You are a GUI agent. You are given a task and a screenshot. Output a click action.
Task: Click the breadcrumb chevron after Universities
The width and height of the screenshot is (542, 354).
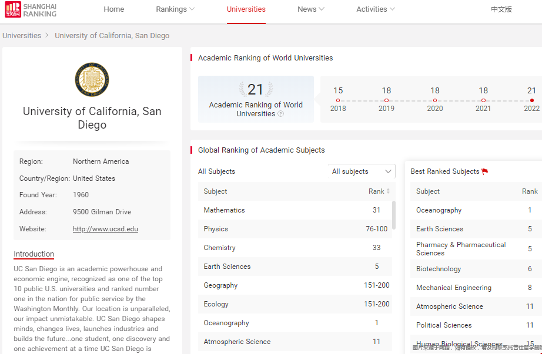(x=47, y=35)
